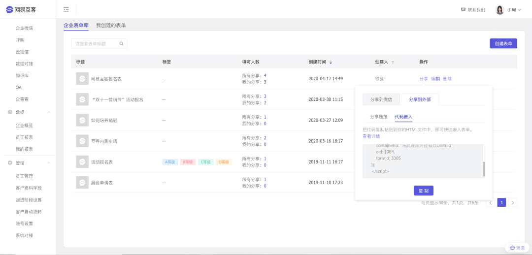Switch to the 分享链接 sub-tab
This screenshot has width=532, height=255.
pos(379,117)
